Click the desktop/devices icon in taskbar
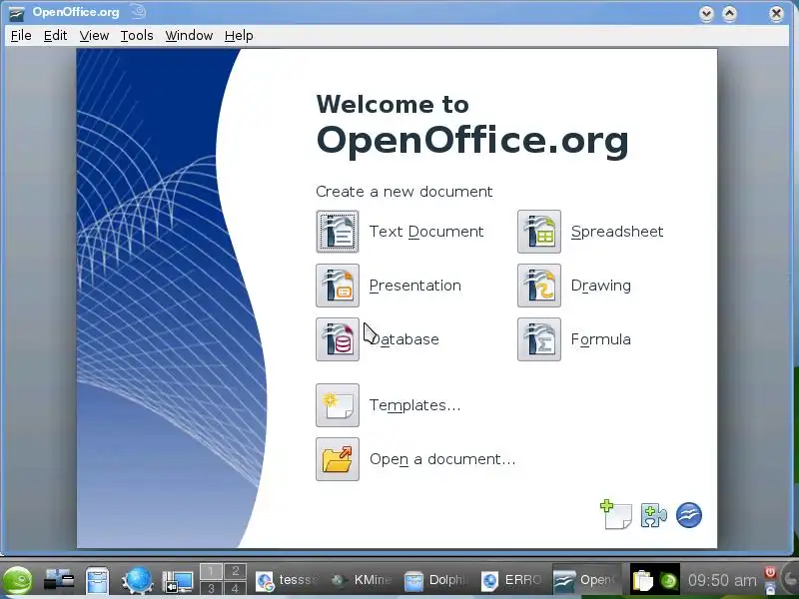Viewport: 799px width, 599px height. (59, 580)
